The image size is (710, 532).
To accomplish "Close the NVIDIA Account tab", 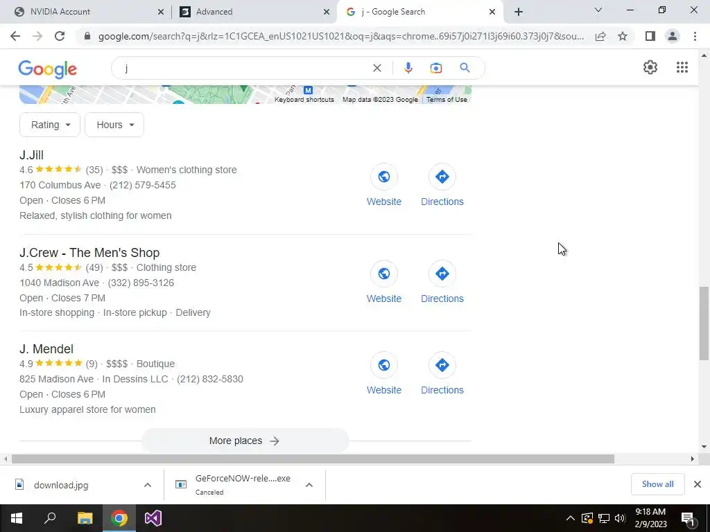I will [x=161, y=12].
